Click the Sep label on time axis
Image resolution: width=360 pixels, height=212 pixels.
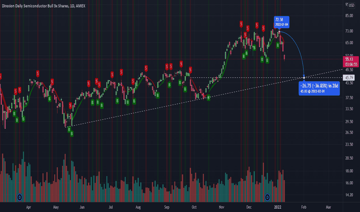click(x=167, y=207)
